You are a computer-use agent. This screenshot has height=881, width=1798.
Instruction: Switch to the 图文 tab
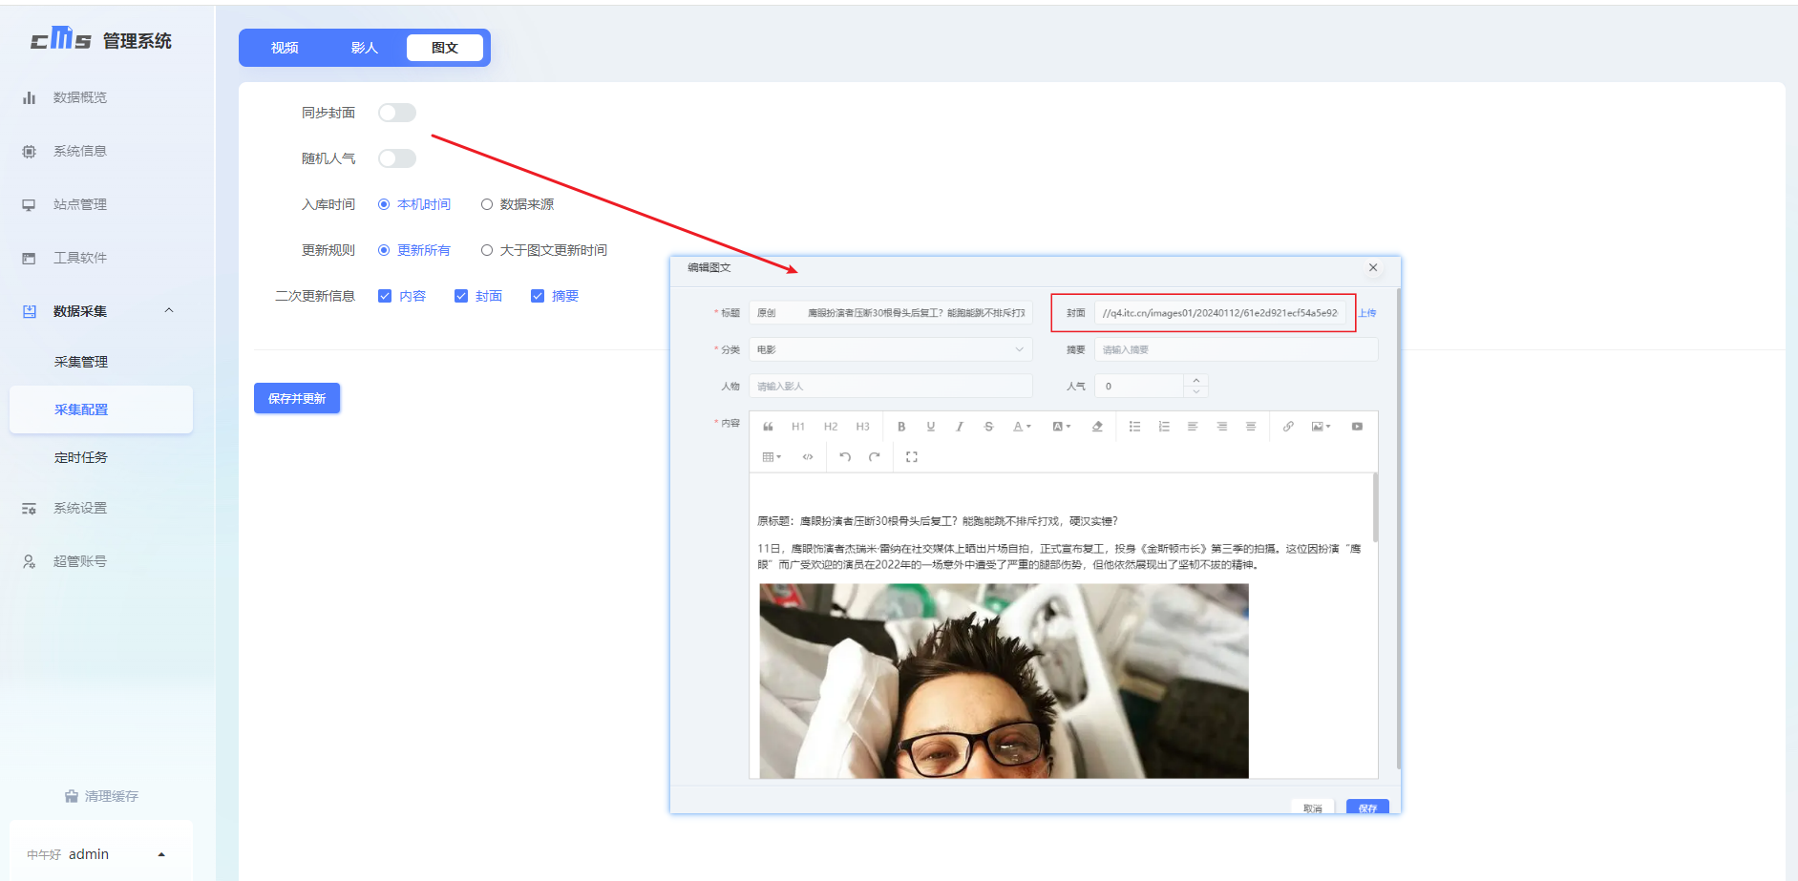(445, 48)
